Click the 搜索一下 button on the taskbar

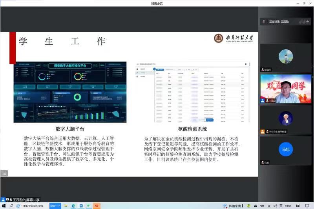click(55, 206)
